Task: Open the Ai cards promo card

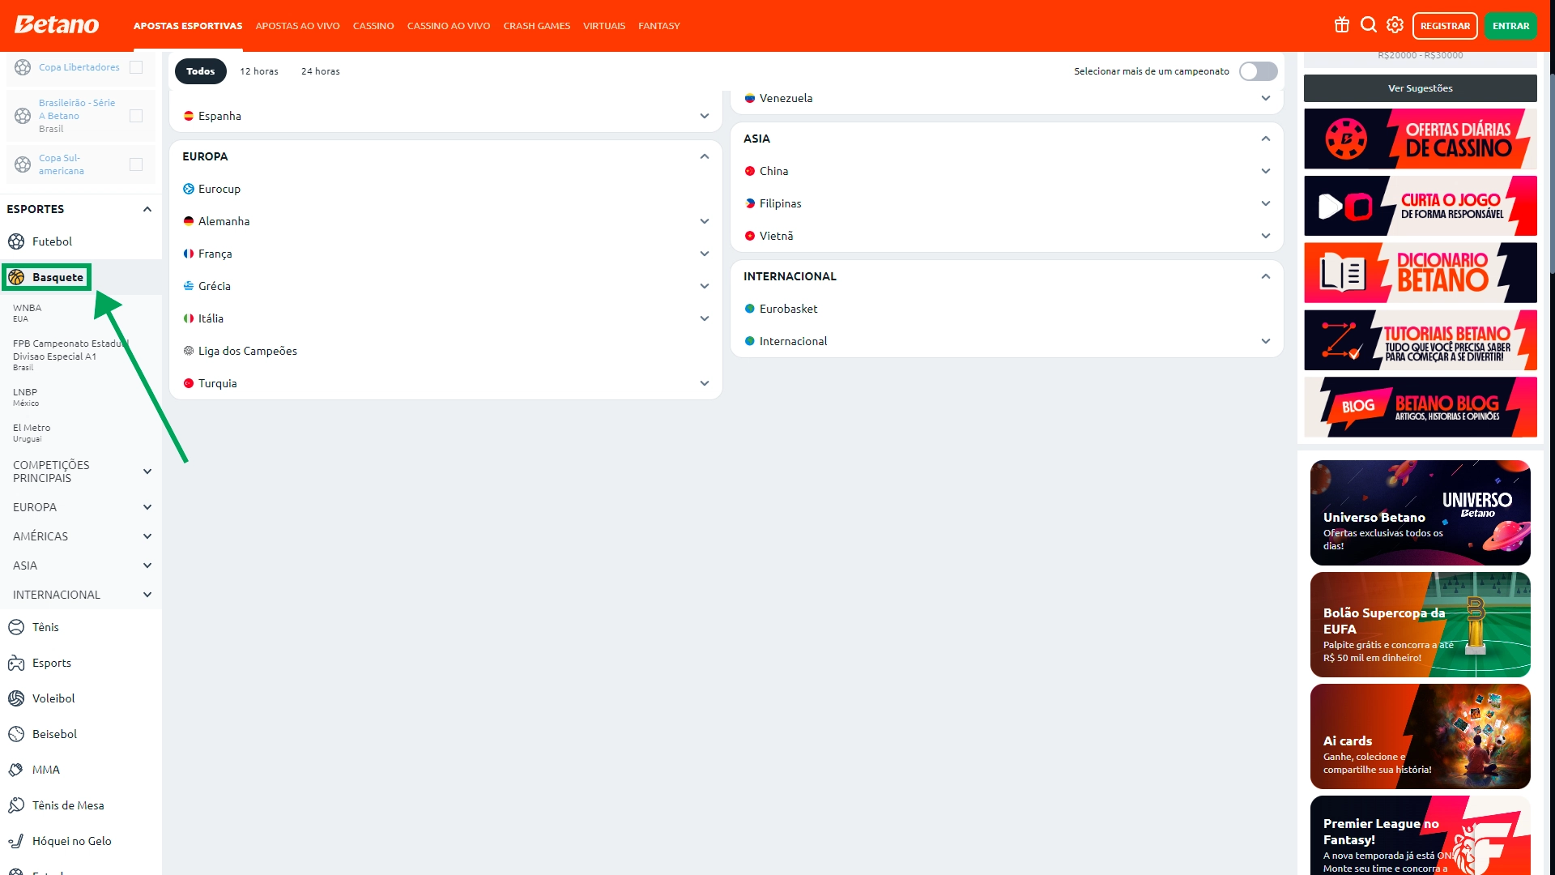Action: (x=1420, y=736)
